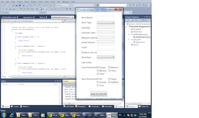199x118 pixels.
Task: Open the Debug menu
Action: [x=33, y=2]
